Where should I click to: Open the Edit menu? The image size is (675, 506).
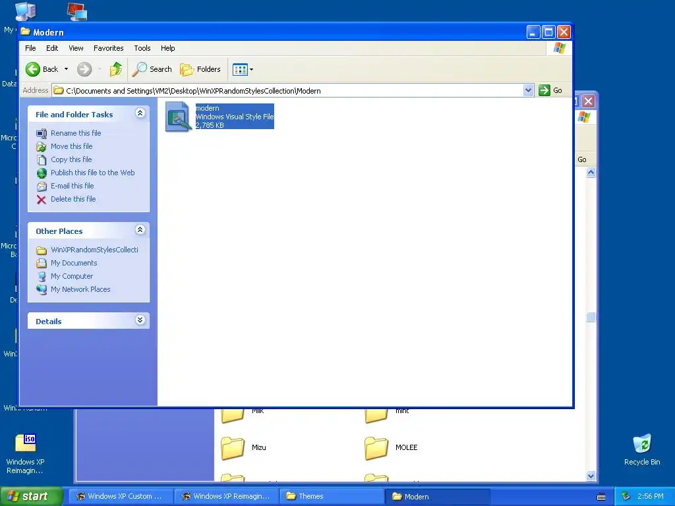click(x=52, y=48)
